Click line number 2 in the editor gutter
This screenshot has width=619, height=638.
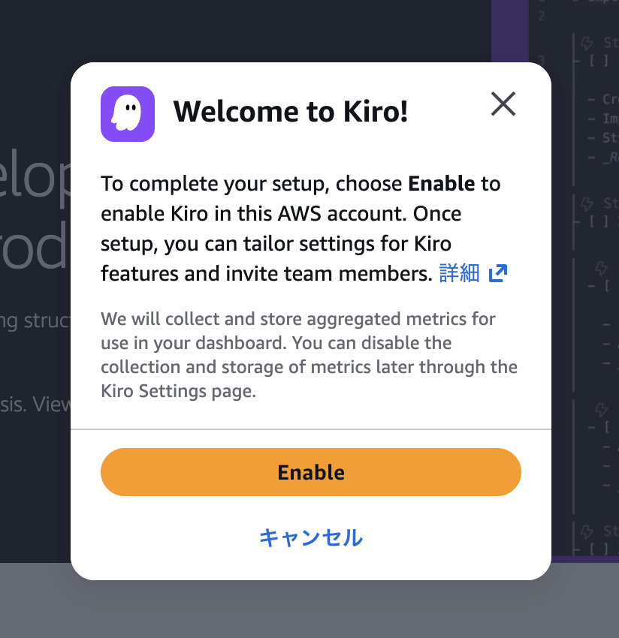pyautogui.click(x=540, y=15)
